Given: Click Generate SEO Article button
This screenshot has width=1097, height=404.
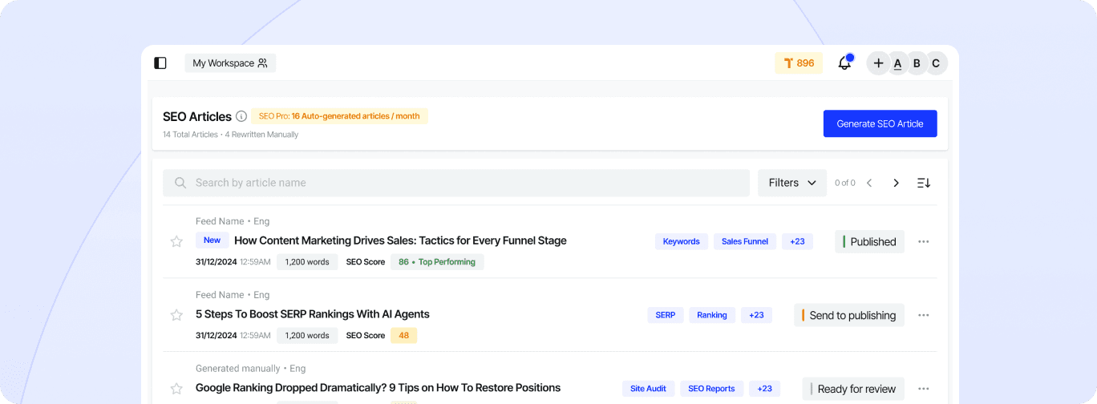Looking at the screenshot, I should [880, 123].
